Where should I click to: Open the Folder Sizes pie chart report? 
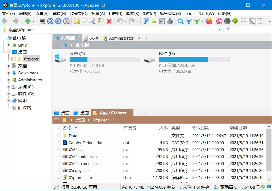pyautogui.click(x=209, y=21)
